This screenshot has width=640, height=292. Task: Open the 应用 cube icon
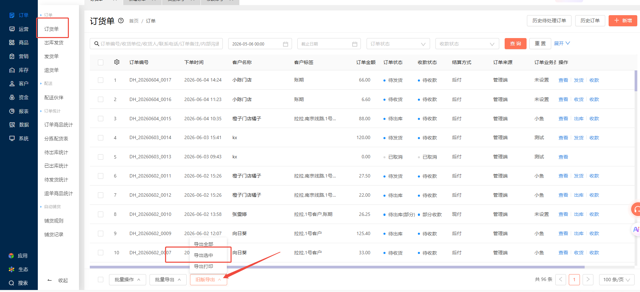click(11, 256)
